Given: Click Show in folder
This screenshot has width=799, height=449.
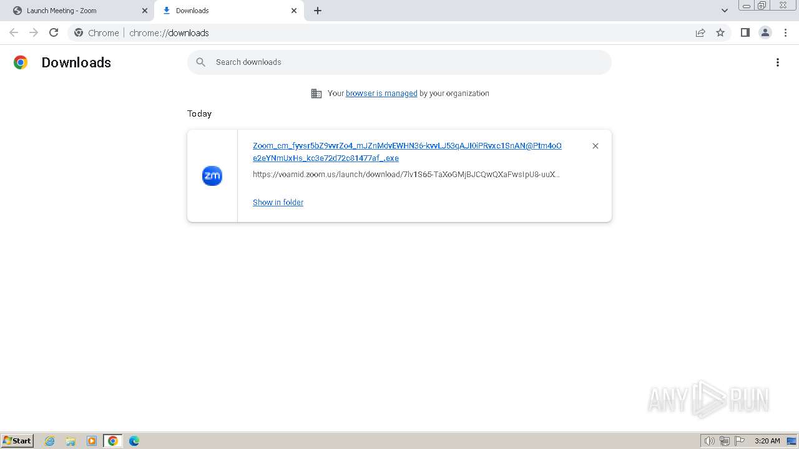Looking at the screenshot, I should (278, 203).
